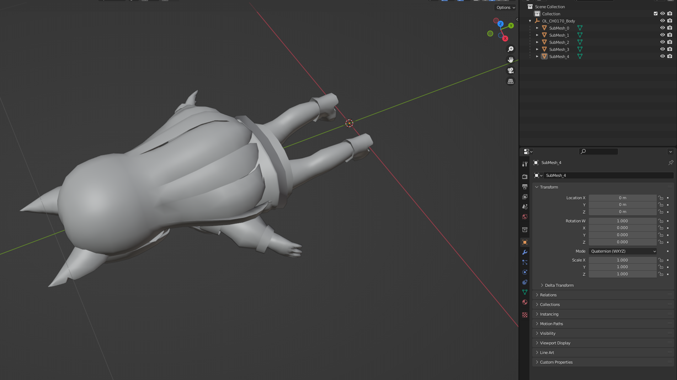The height and width of the screenshot is (380, 677).
Task: Lock the Location X value
Action: 661,198
